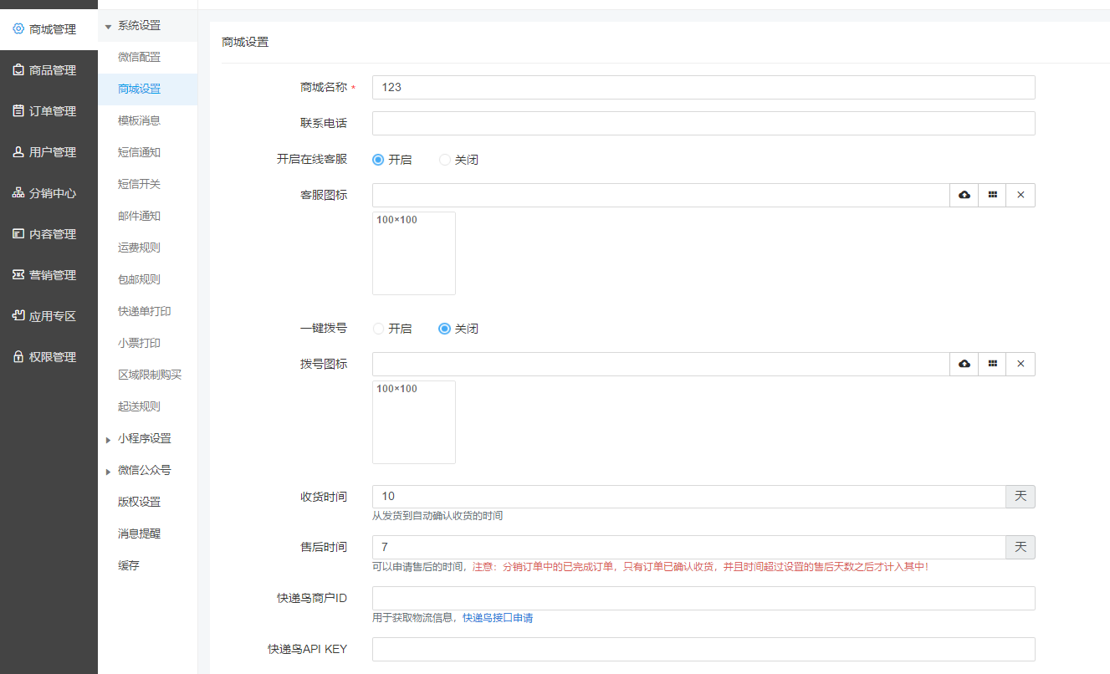Click the 商城名称 input field
The height and width of the screenshot is (674, 1110).
click(703, 87)
